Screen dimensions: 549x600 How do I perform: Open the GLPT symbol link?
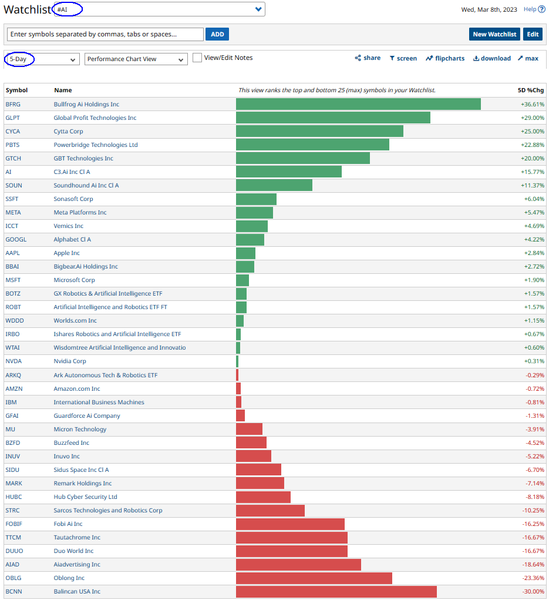(12, 118)
